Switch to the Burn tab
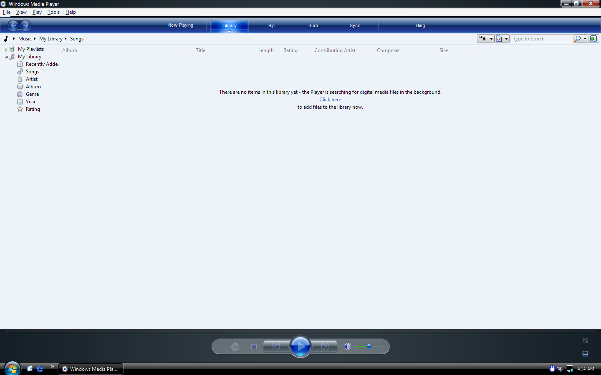The image size is (601, 375). (313, 25)
